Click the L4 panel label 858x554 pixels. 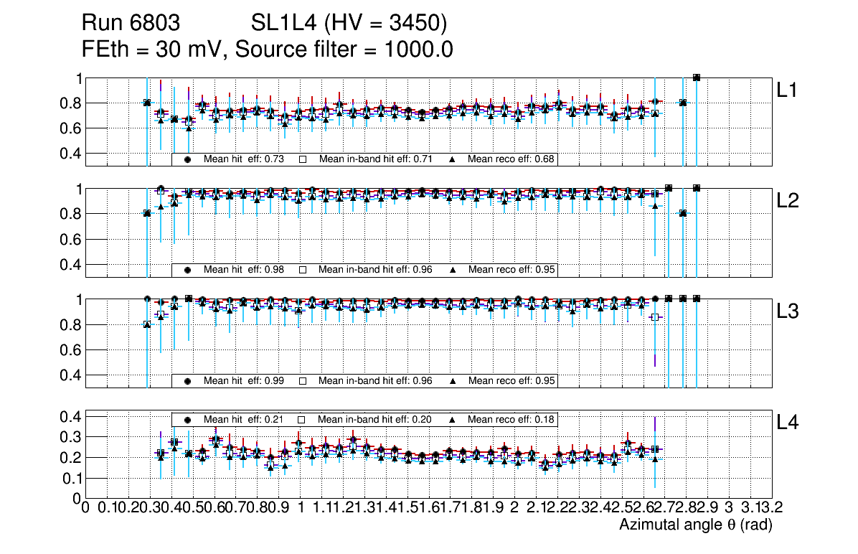pyautogui.click(x=788, y=423)
